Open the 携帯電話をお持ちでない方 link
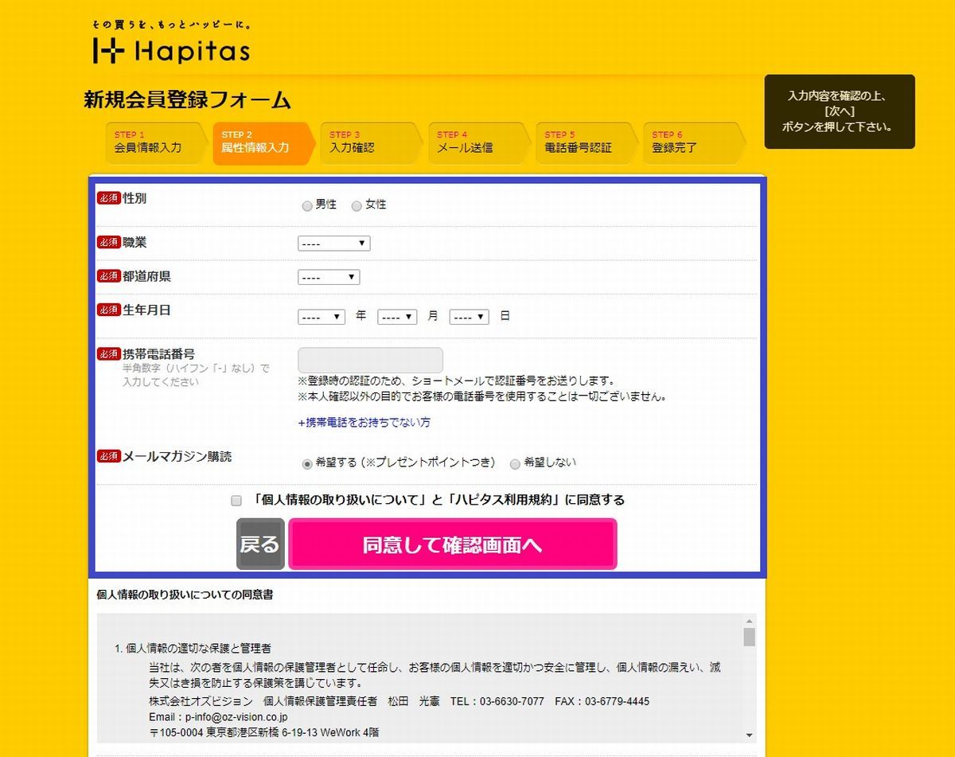 364,423
